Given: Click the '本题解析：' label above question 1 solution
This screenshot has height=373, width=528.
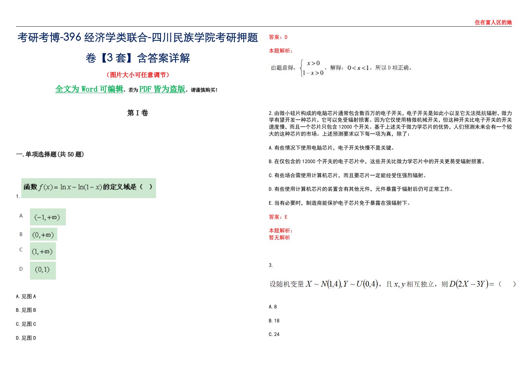Looking at the screenshot, I should 281,51.
